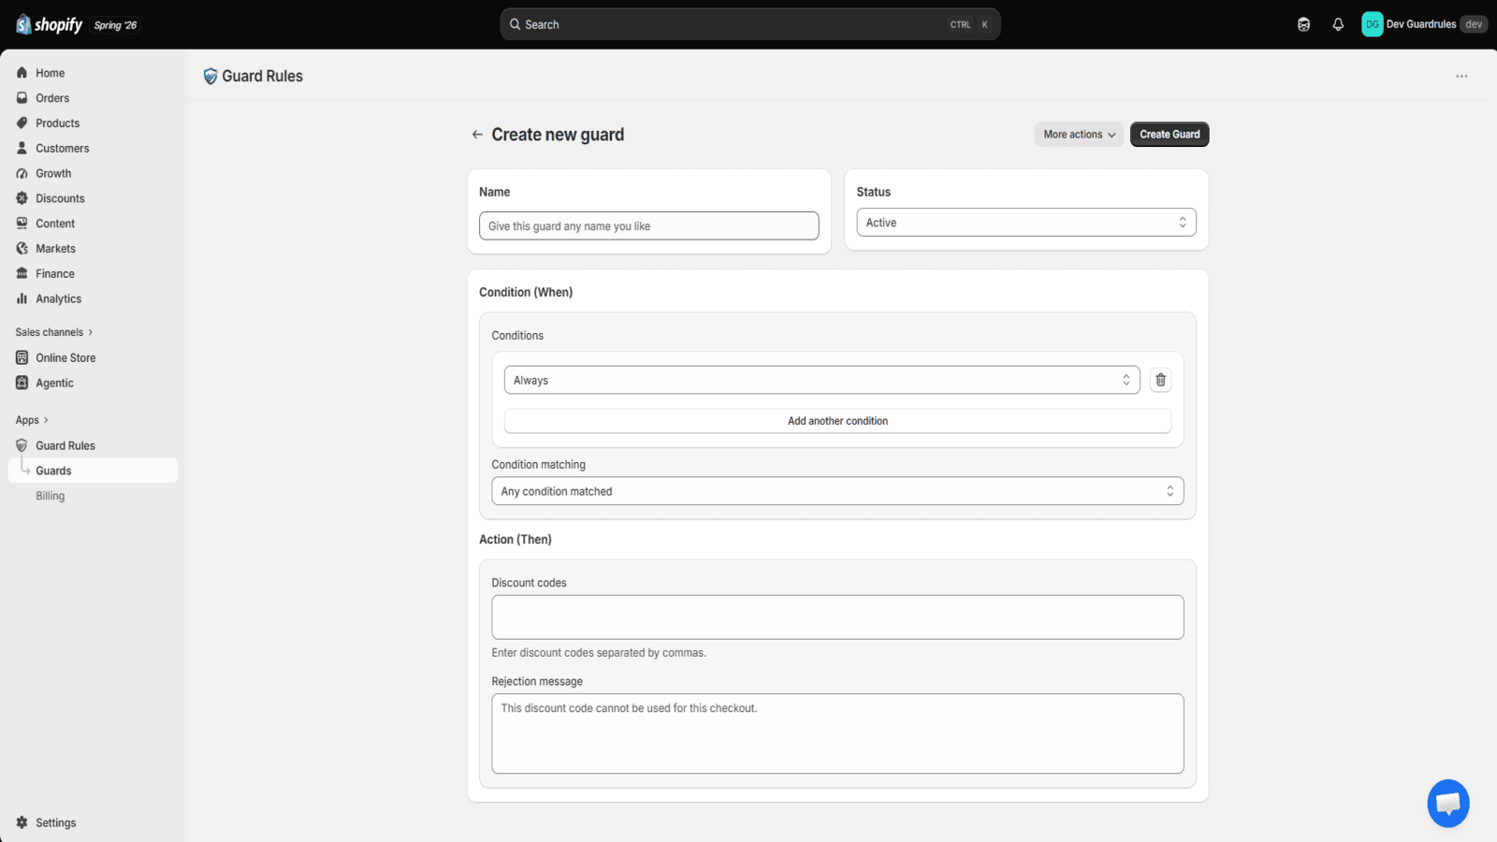Click the Content icon in sidebar
Viewport: 1497px width, 842px height.
[22, 224]
